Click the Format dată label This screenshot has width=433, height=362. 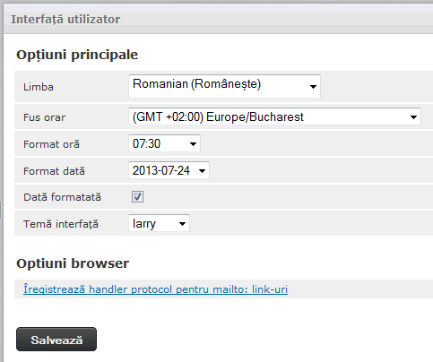(x=54, y=171)
